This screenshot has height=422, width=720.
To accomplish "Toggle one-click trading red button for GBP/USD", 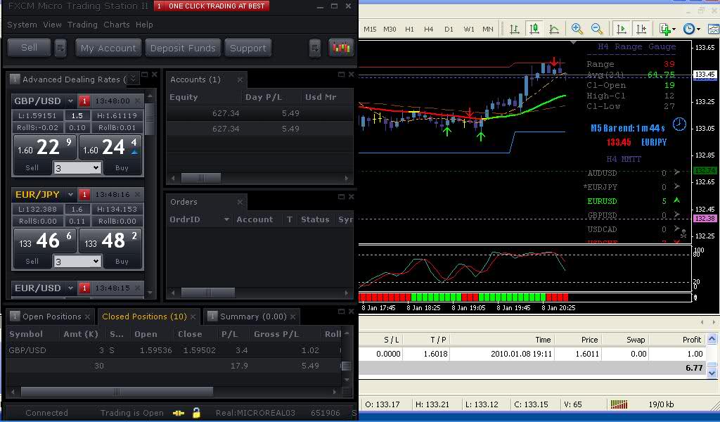I will click(84, 101).
